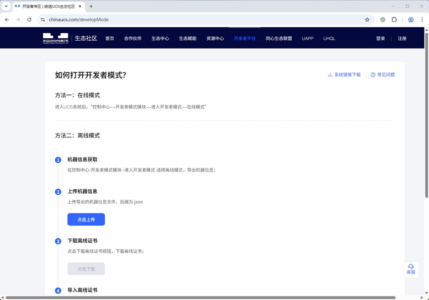Switch to the 合作伙伴 section
The width and height of the screenshot is (429, 300).
133,38
